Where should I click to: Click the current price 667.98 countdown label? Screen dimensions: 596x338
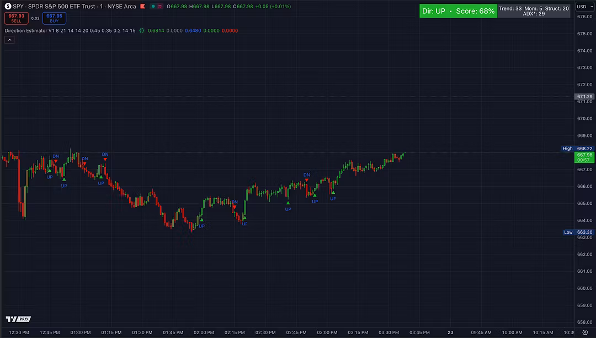[x=584, y=157]
